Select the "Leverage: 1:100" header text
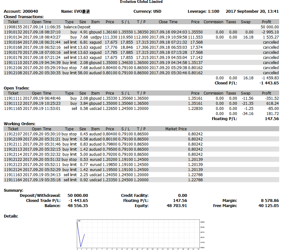Viewport: 298px width, 251px height. click(x=203, y=11)
